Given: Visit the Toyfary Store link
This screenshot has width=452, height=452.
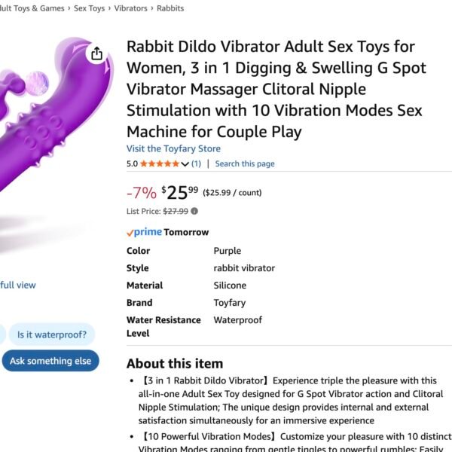Looking at the screenshot, I should click(173, 148).
